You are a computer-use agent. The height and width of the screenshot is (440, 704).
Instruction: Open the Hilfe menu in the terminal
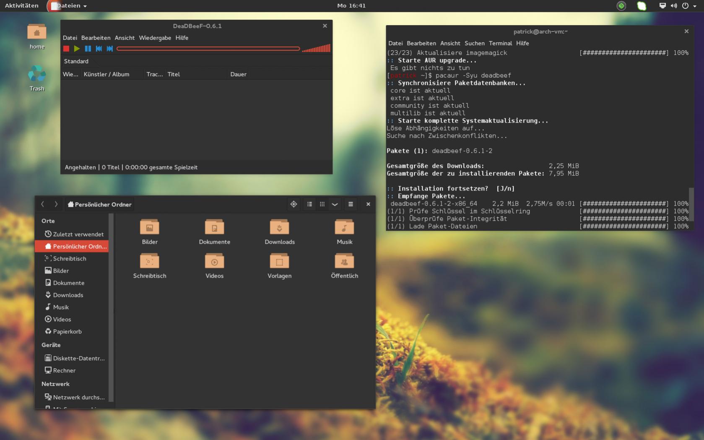point(522,43)
